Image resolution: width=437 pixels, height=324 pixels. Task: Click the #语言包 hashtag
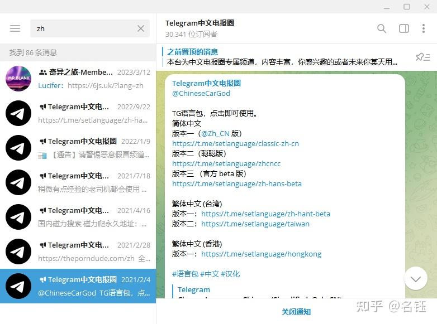point(185,274)
